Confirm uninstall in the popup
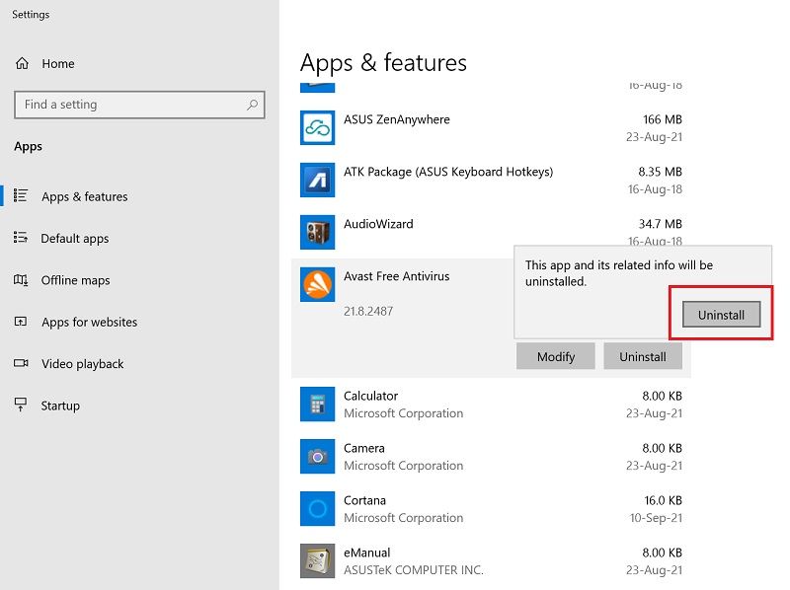Screen dimensions: 790x590 (720, 314)
